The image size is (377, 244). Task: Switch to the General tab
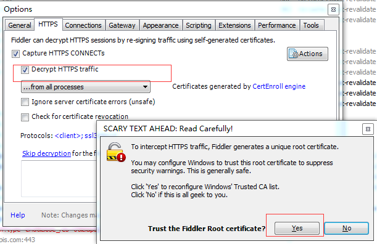click(20, 25)
